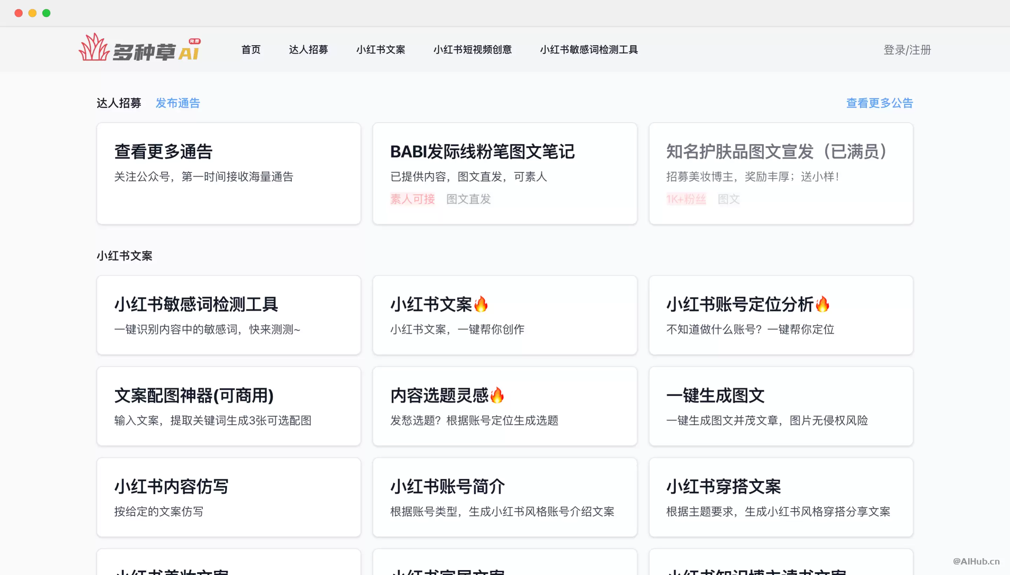Open the 小红书账号简介 card
The width and height of the screenshot is (1010, 575).
pyautogui.click(x=505, y=497)
